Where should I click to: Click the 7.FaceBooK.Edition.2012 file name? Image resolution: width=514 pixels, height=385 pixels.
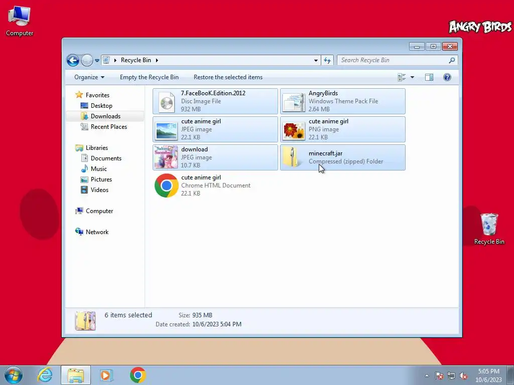click(x=213, y=93)
